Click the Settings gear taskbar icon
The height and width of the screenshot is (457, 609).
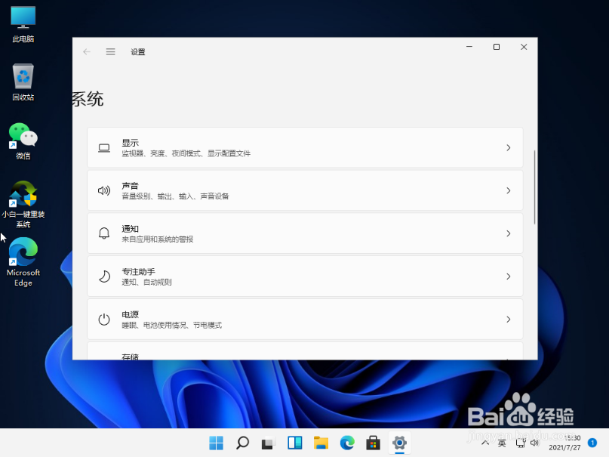pos(399,443)
